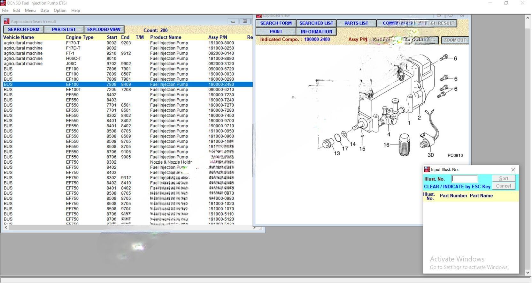Focus the Illust. No. input field
This screenshot has height=283, width=532.
[x=465, y=179]
